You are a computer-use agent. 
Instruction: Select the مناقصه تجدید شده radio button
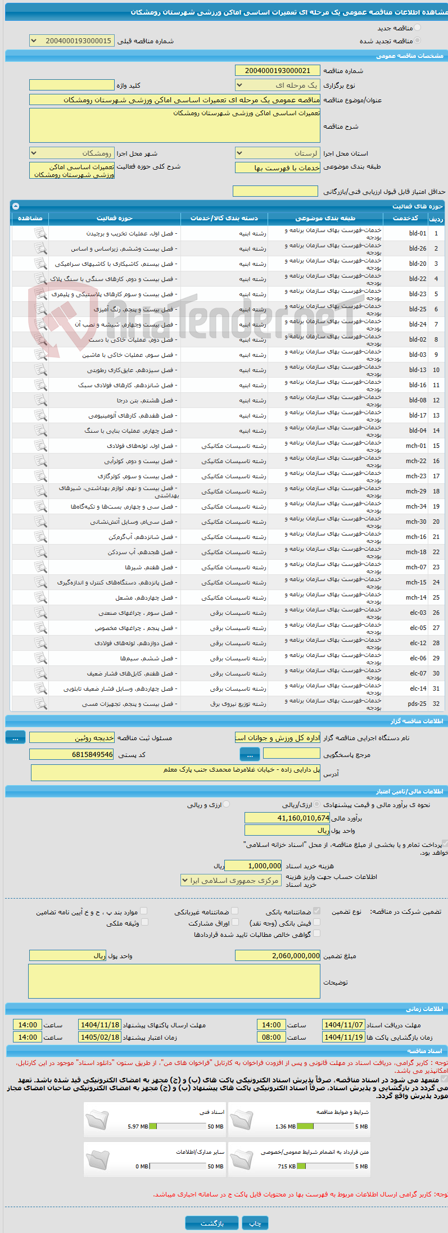pyautogui.click(x=417, y=40)
